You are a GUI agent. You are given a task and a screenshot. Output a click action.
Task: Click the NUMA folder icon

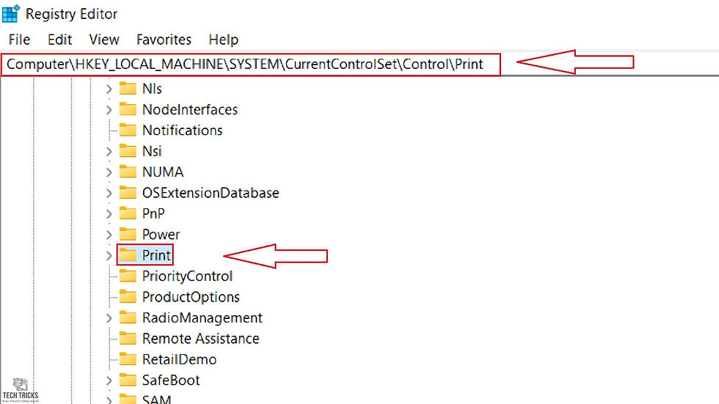pos(128,172)
